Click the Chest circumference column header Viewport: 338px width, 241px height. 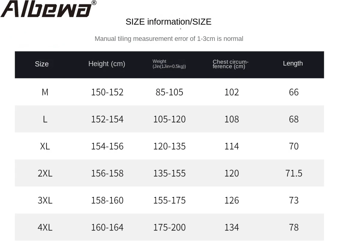(231, 64)
